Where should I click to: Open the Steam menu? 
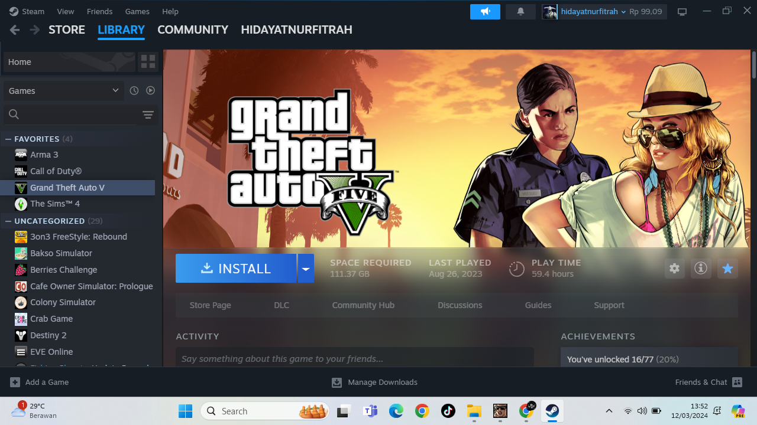(x=27, y=11)
